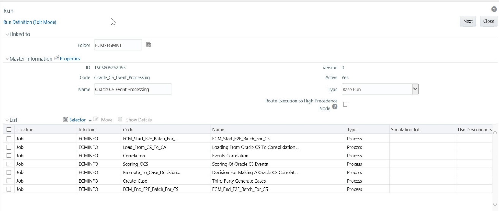Enable Route Execution to High Precedence Node checkbox

[345, 104]
